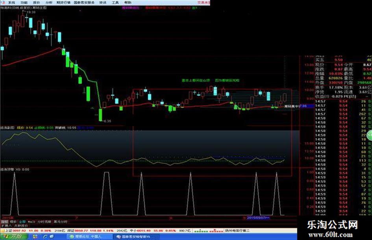Click the 现价 9.54 value in quote panel
This screenshot has width=372, height=240.
339,65
